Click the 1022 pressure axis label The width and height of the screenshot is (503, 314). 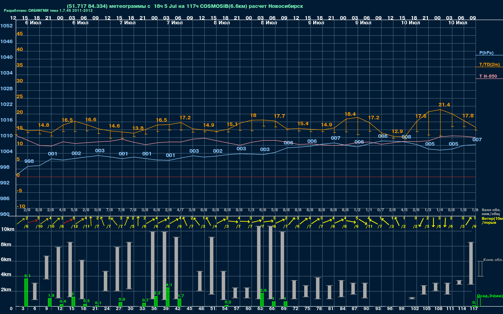tap(6, 104)
